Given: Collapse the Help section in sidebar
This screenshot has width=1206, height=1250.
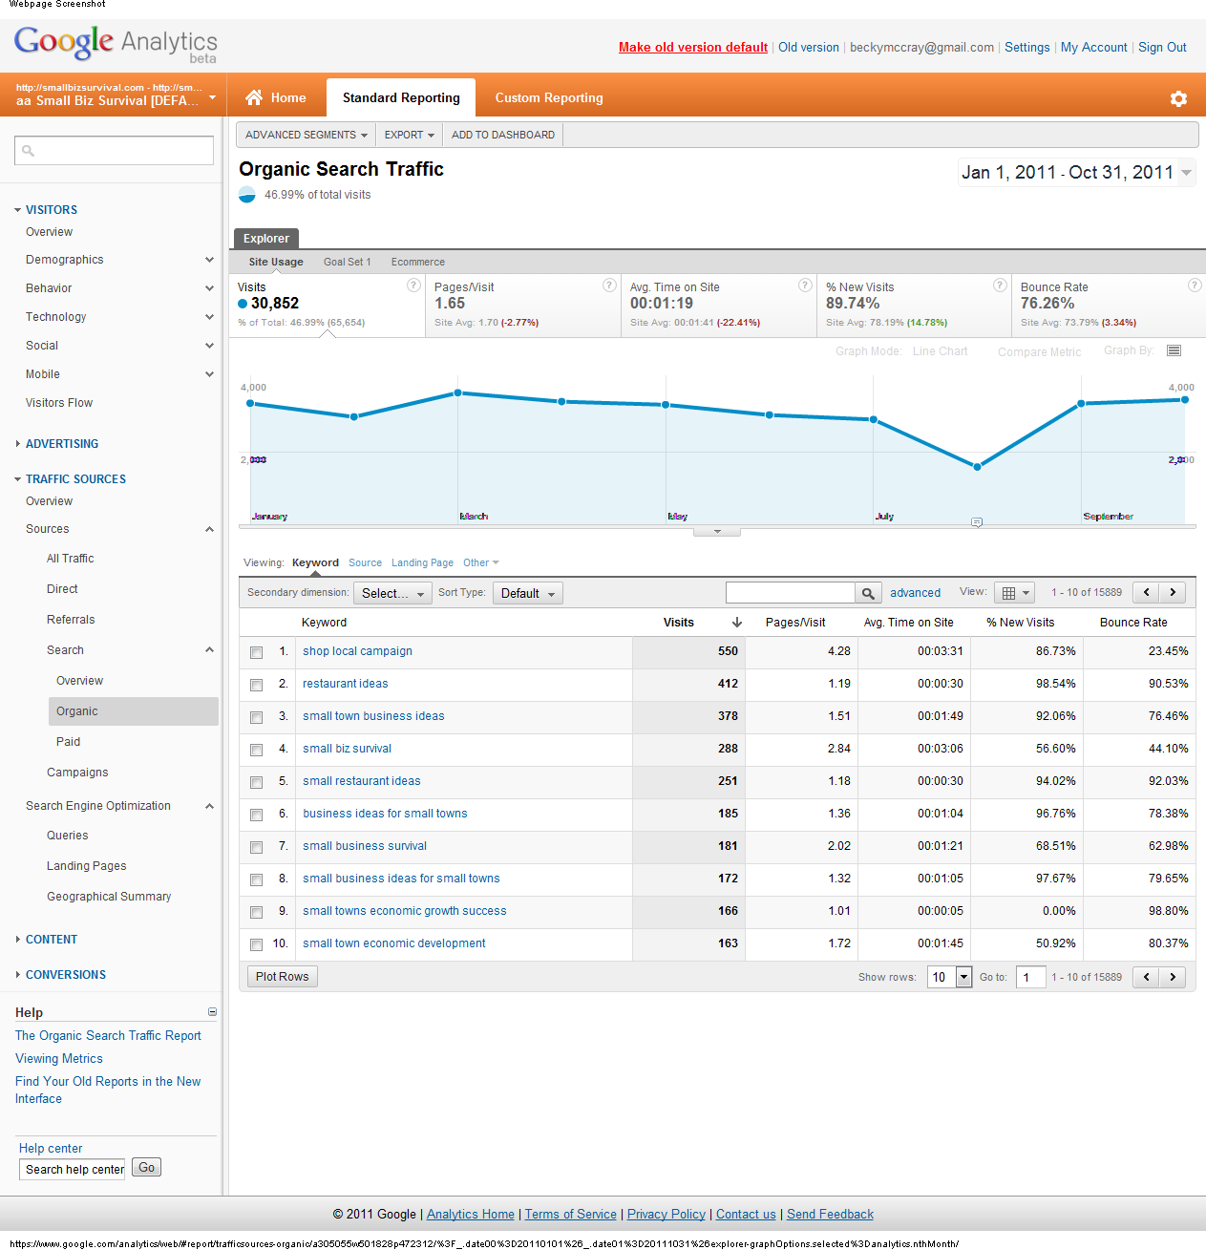Looking at the screenshot, I should click(x=212, y=1012).
